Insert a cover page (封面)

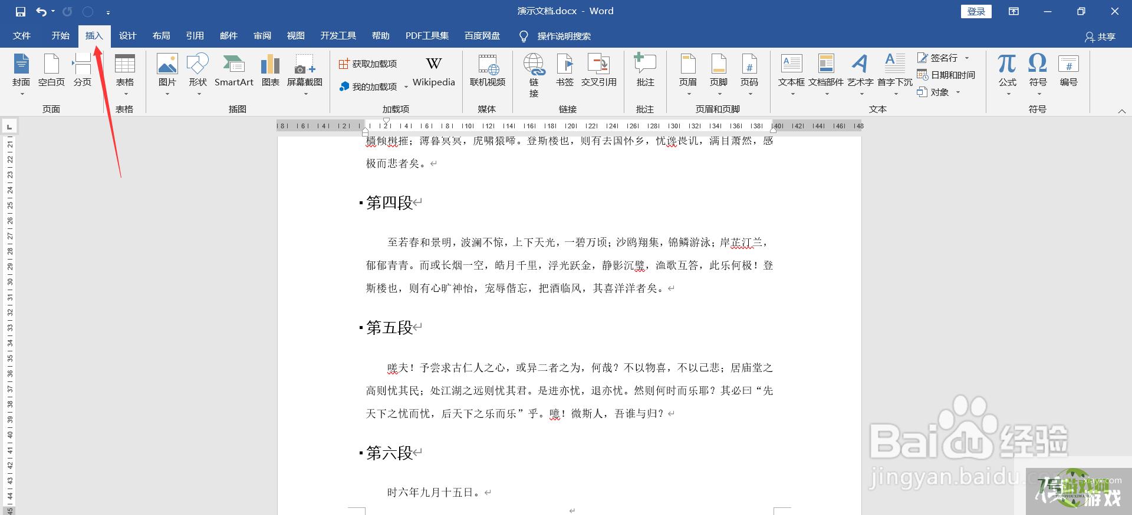coord(21,74)
